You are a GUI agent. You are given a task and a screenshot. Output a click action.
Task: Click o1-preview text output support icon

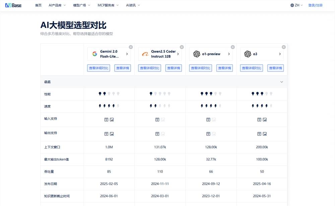pyautogui.click(x=208, y=134)
